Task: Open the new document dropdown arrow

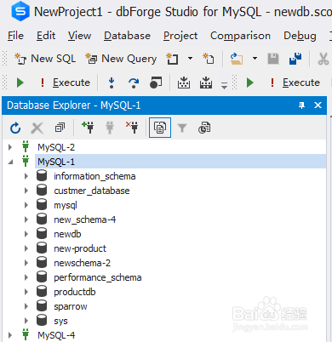Action: (190, 59)
